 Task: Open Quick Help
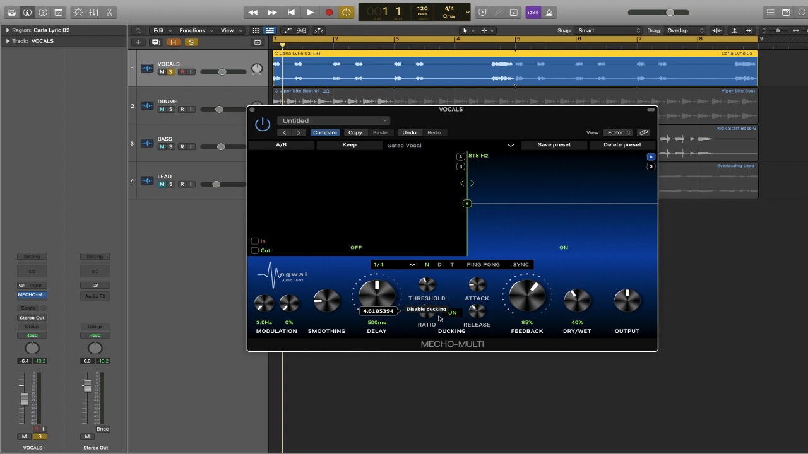pos(43,13)
